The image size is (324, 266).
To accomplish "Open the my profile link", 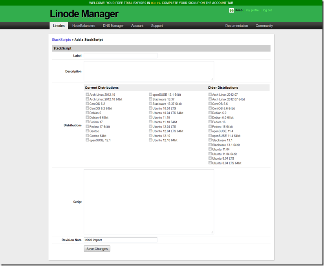I will [252, 10].
